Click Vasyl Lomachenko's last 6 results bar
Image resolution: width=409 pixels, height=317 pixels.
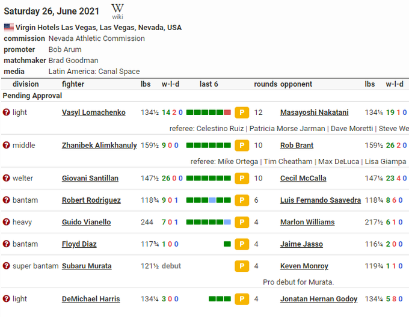click(208, 112)
